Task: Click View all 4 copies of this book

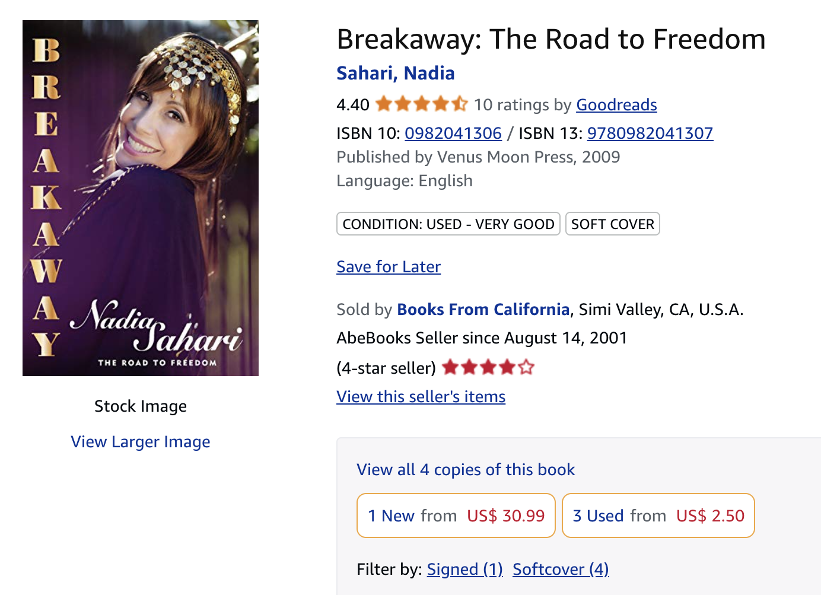Action: tap(466, 470)
